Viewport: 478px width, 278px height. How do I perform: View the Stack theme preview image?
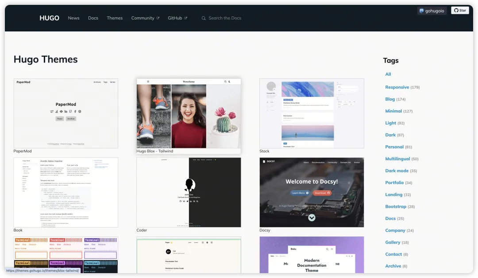point(312,113)
